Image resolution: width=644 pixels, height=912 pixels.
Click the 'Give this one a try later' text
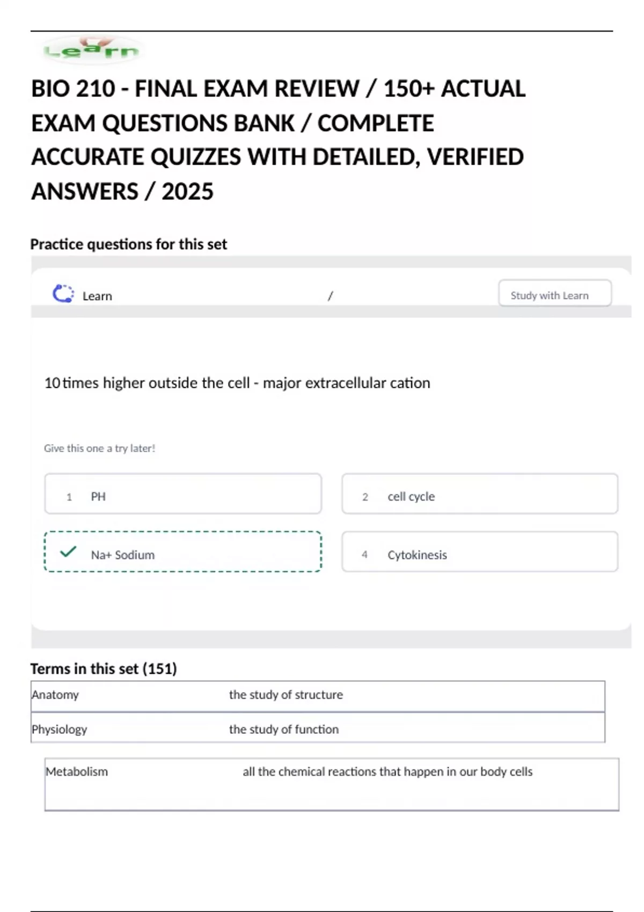tap(100, 448)
